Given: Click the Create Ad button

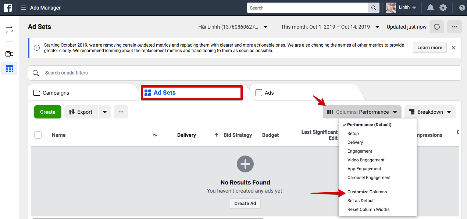Looking at the screenshot, I should tap(245, 204).
